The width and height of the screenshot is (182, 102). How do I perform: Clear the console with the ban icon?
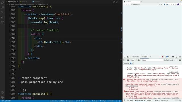pyautogui.click(x=128, y=60)
